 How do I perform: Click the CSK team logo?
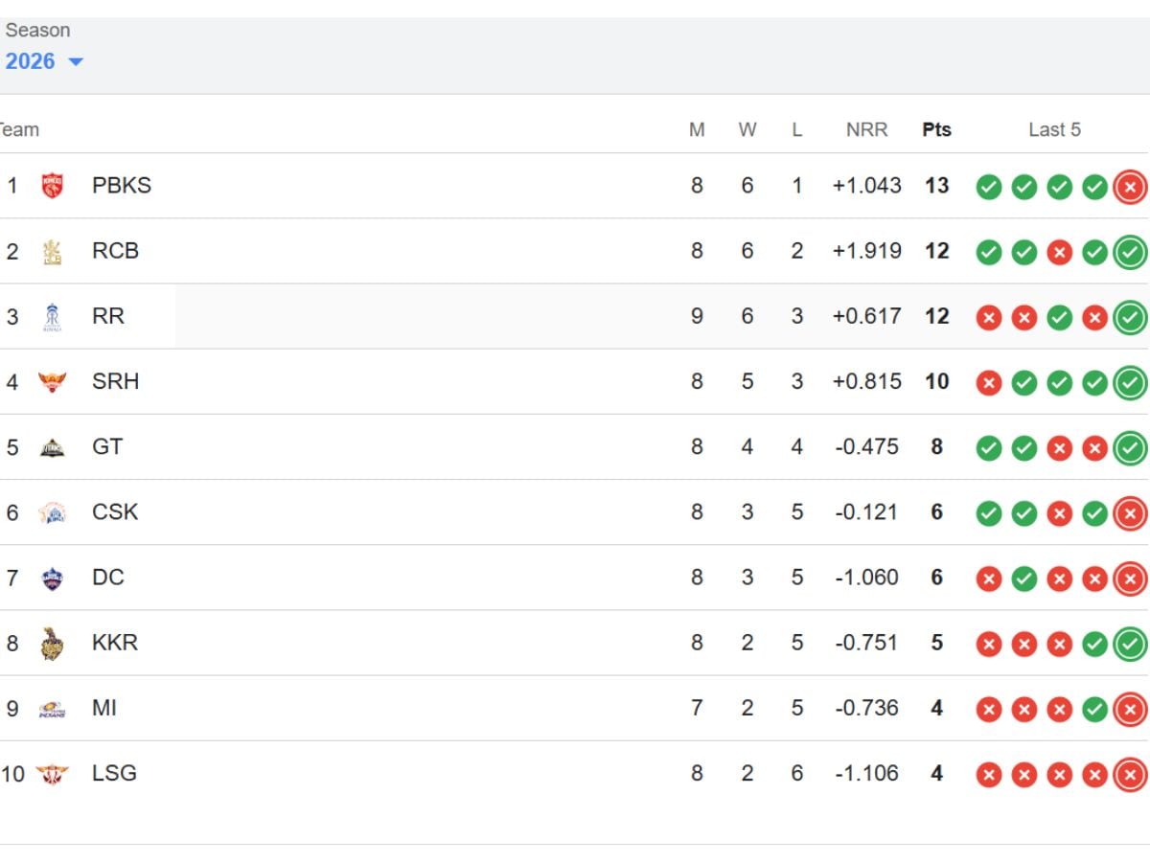click(52, 512)
